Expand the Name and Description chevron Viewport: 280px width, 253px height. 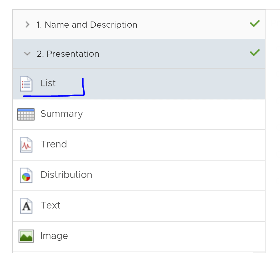coord(27,25)
